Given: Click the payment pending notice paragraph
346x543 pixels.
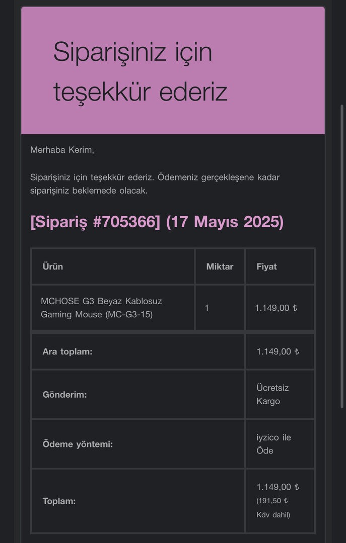Looking at the screenshot, I should (155, 184).
